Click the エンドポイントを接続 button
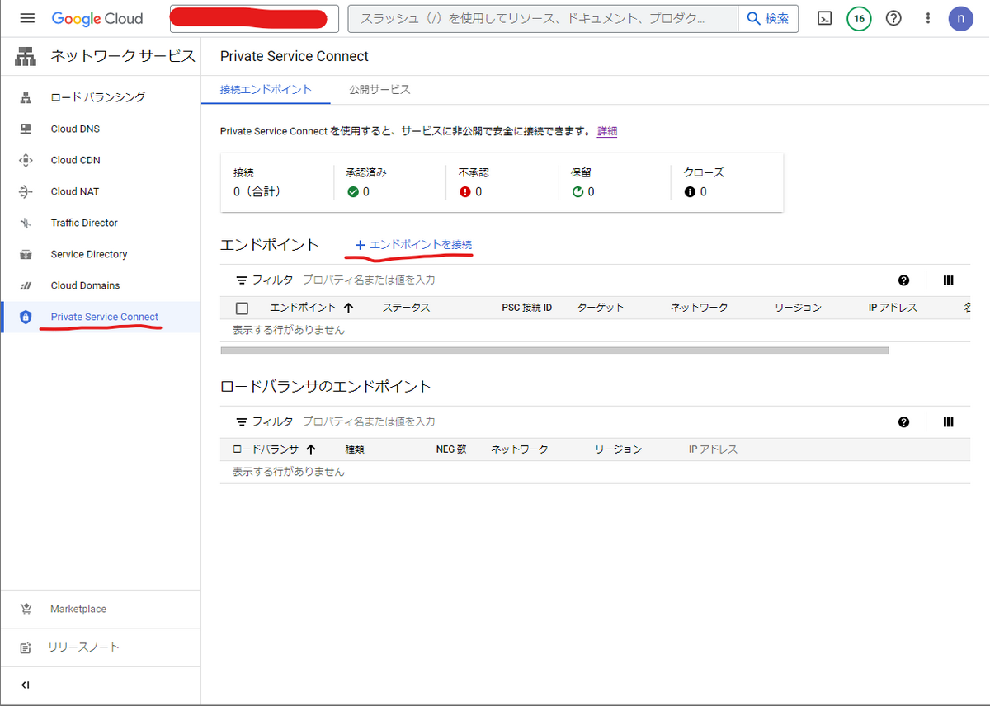990x706 pixels. coord(413,245)
